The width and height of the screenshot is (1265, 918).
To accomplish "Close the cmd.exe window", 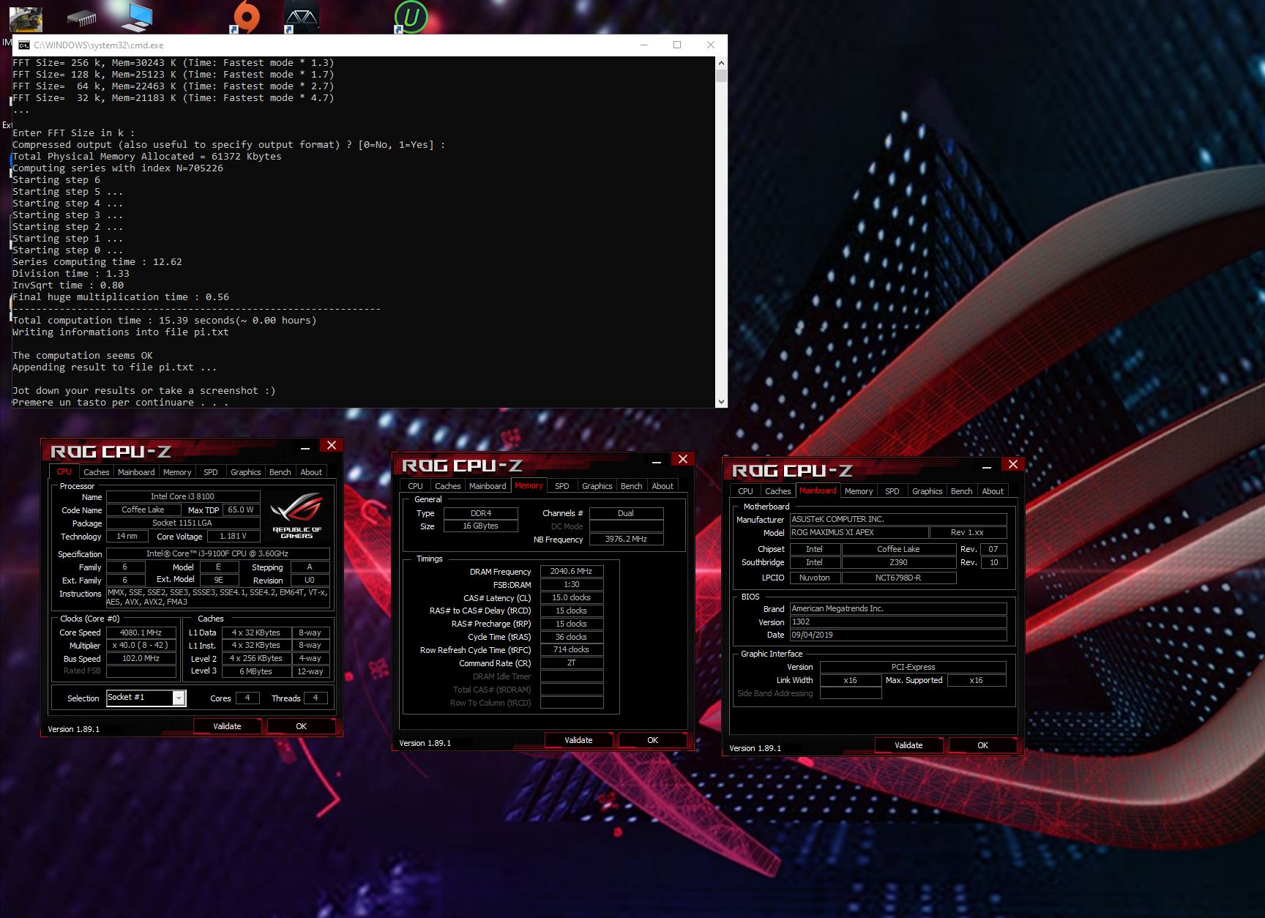I will tap(710, 45).
